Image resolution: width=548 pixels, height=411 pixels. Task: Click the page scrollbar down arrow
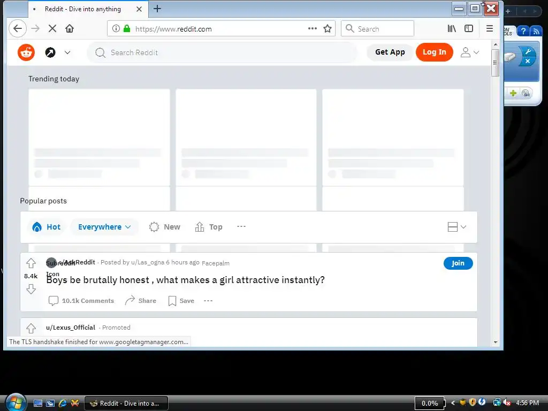pyautogui.click(x=496, y=342)
